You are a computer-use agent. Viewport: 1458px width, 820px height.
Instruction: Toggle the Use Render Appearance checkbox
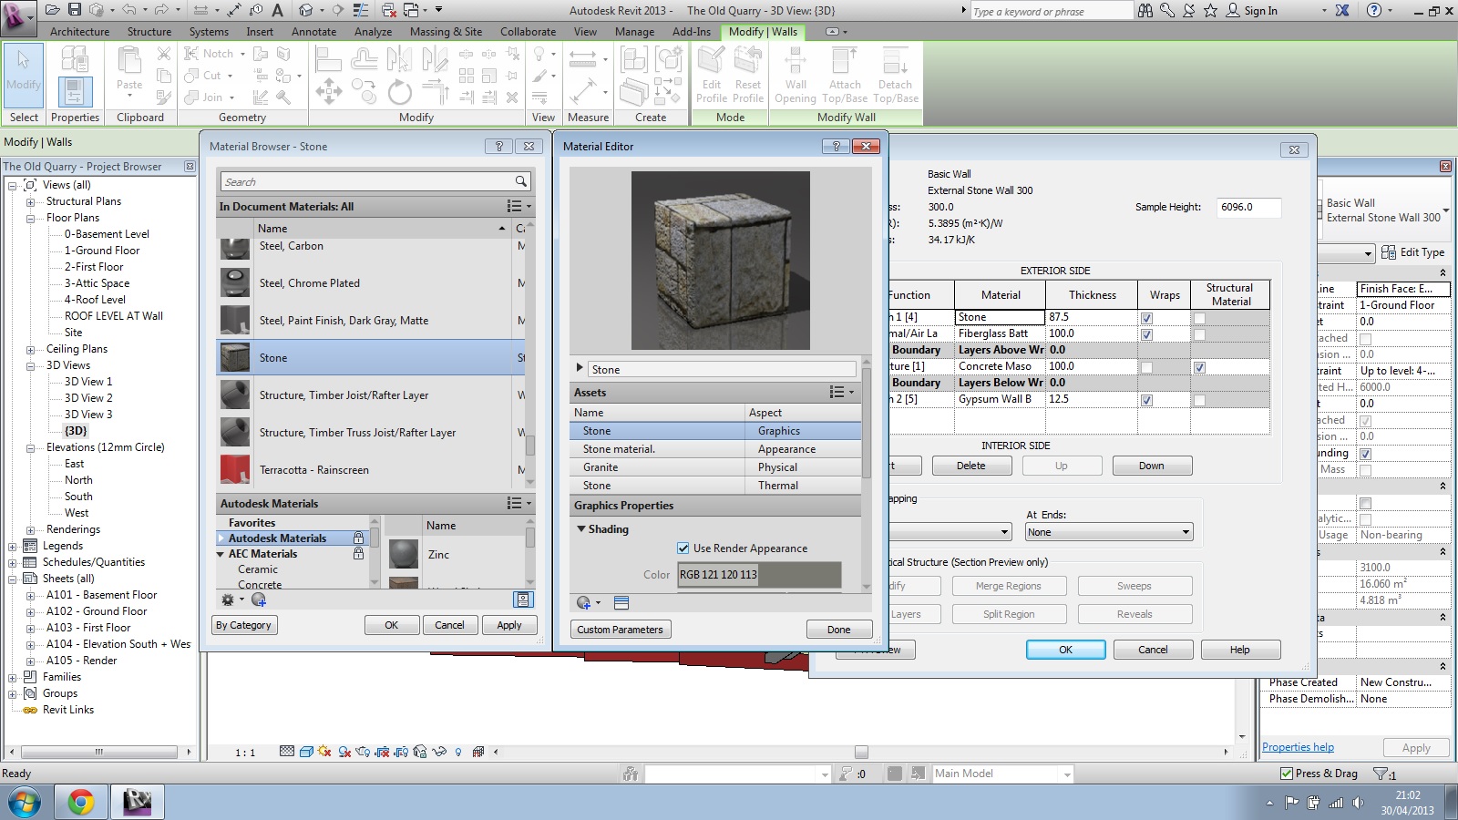point(683,548)
